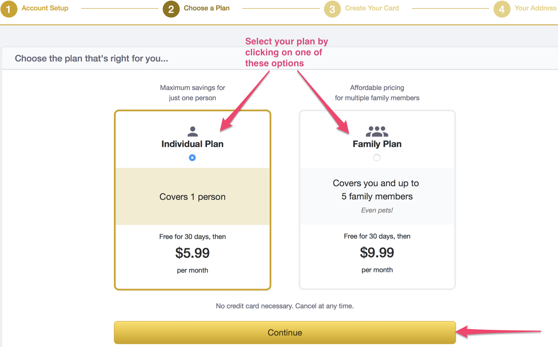Click the Family Plan group icon
The width and height of the screenshot is (558, 347).
tap(377, 131)
